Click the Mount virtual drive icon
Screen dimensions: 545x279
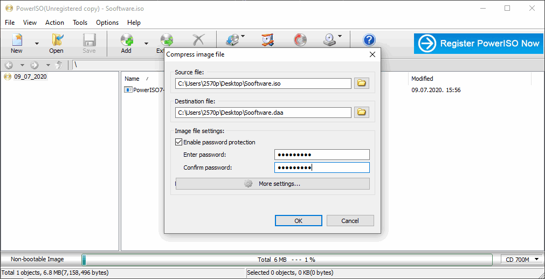(x=329, y=40)
